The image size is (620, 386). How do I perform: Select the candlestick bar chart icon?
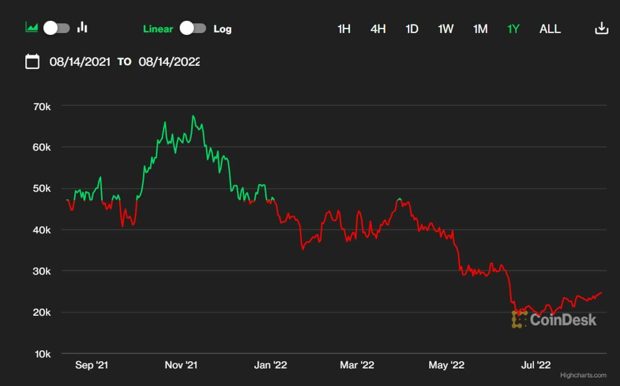[x=82, y=27]
